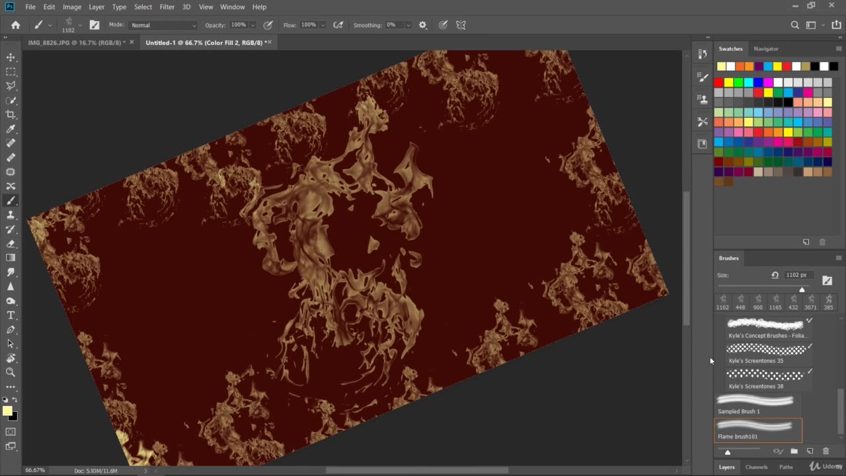Open symmetry paint butterfly options
Image resolution: width=846 pixels, height=476 pixels.
pos(461,25)
